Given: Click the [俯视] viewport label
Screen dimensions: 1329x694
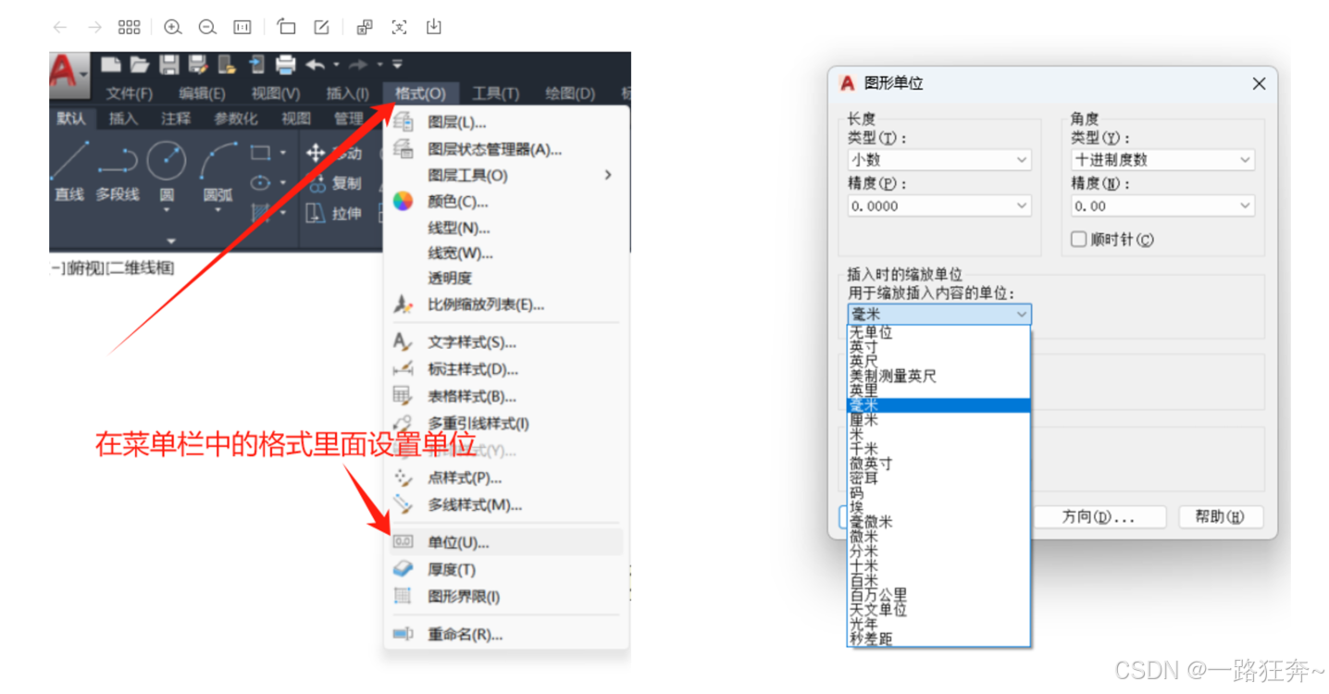Looking at the screenshot, I should click(84, 268).
